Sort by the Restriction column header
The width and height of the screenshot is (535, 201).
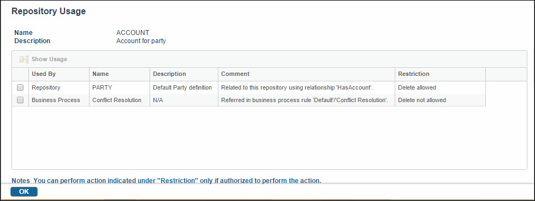(x=440, y=74)
